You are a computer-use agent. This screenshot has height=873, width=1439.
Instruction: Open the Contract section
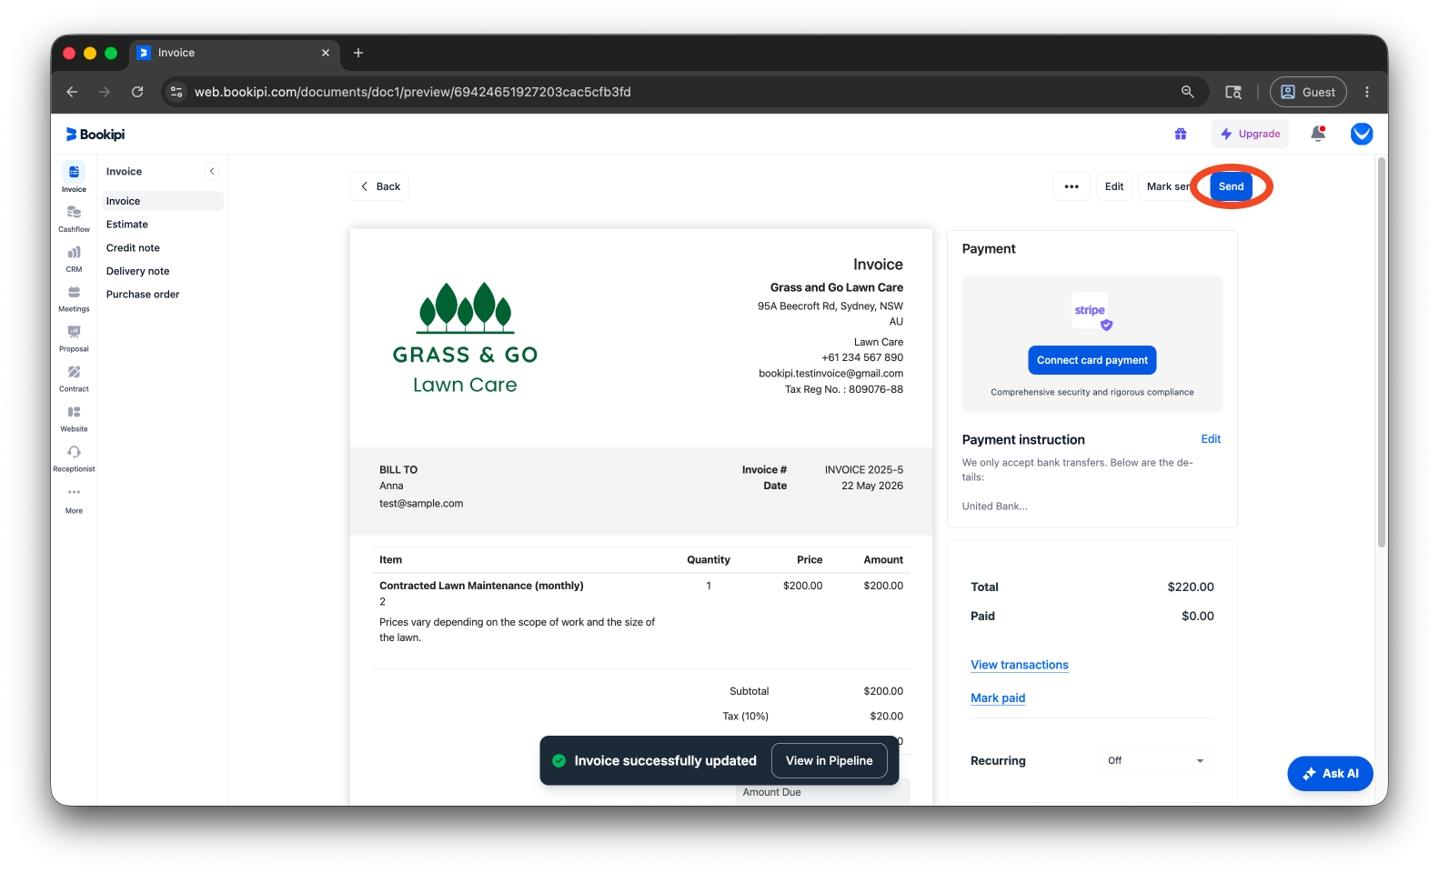pyautogui.click(x=74, y=378)
